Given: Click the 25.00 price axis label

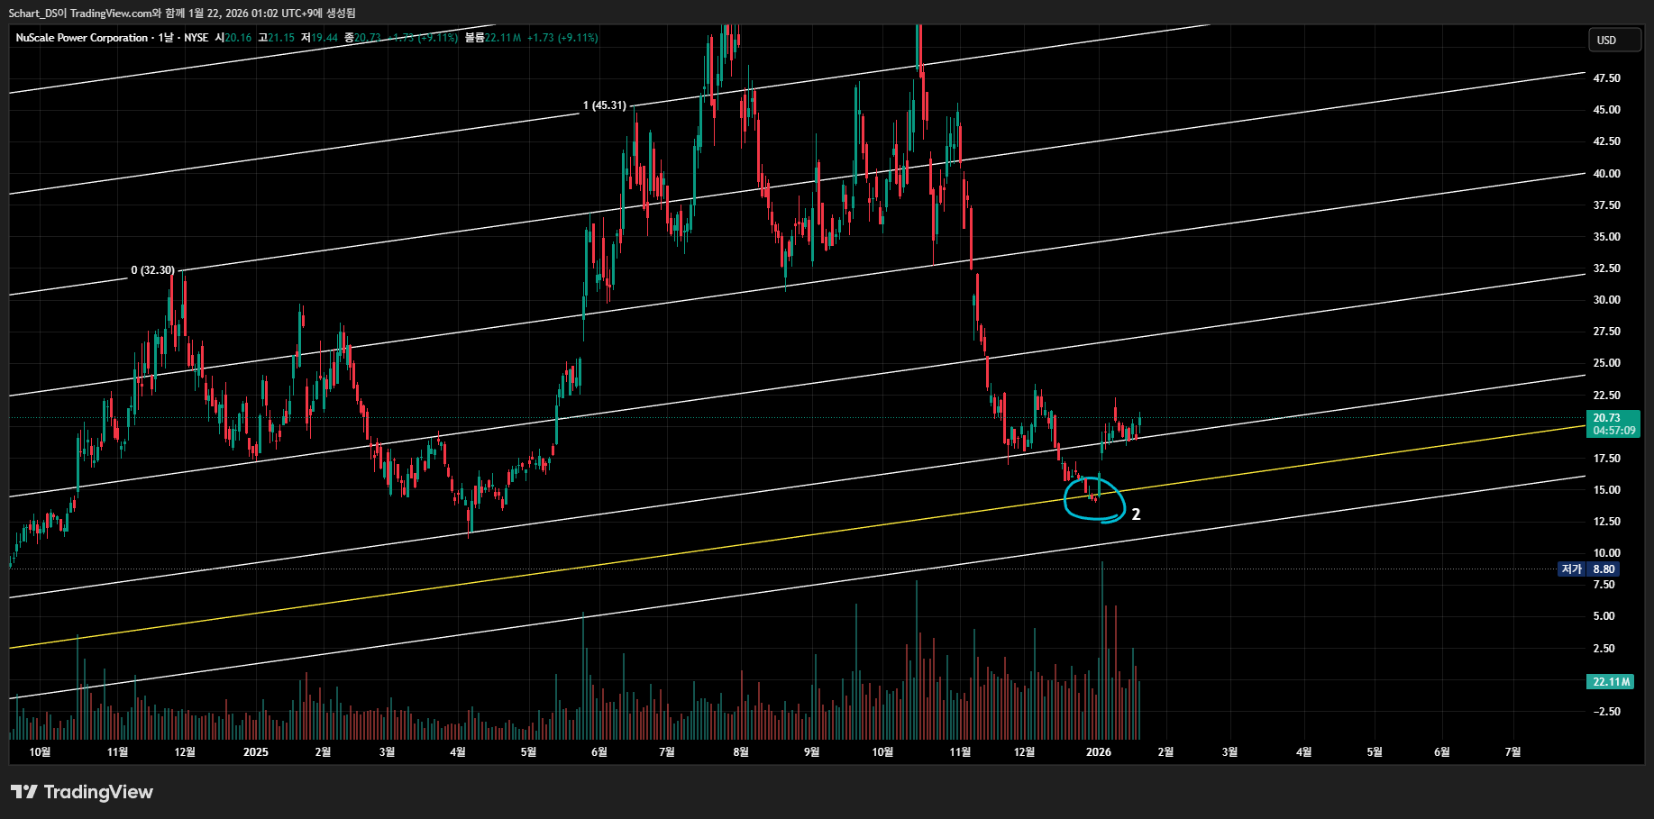Looking at the screenshot, I should point(1606,363).
